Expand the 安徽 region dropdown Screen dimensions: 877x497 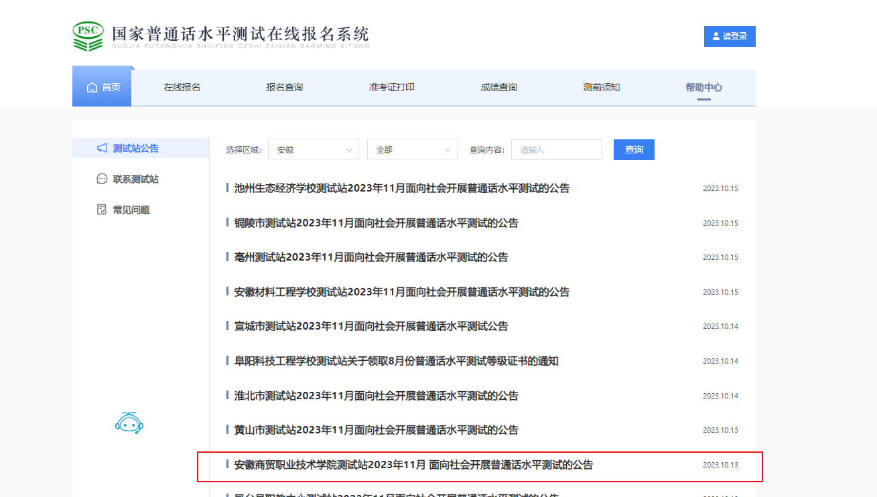coord(314,149)
